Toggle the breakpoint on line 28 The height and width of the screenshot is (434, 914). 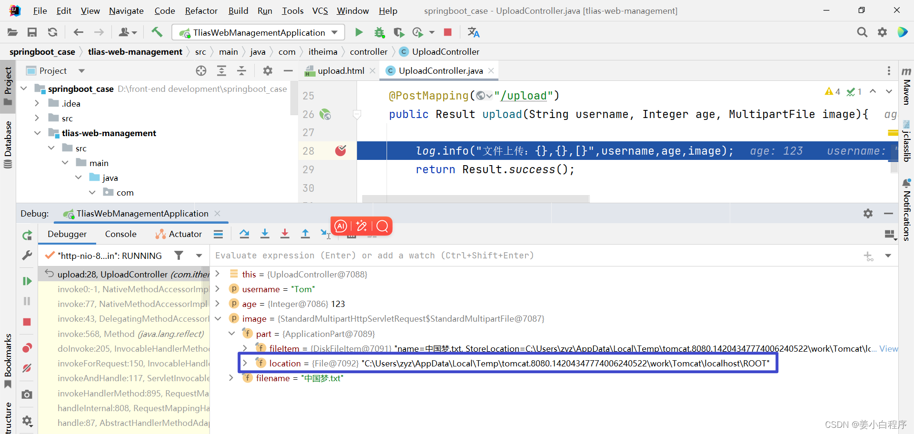(x=340, y=151)
